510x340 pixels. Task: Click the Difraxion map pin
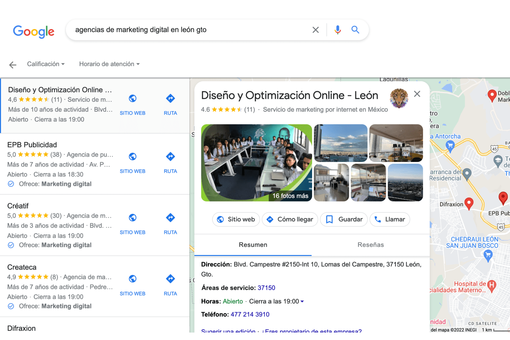469,204
